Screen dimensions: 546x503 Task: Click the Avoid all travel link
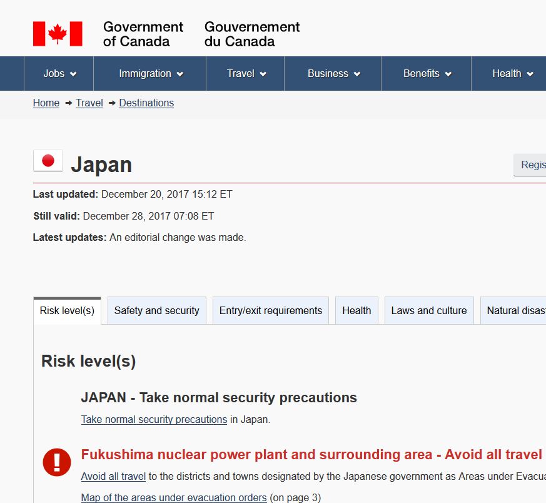(x=113, y=477)
